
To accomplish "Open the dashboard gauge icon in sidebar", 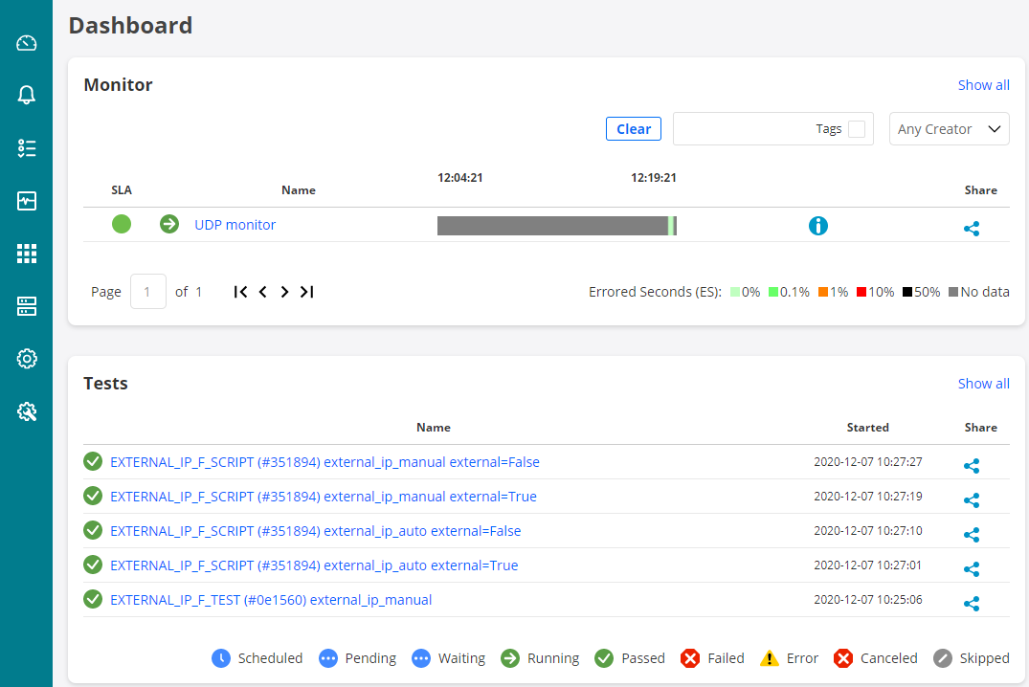I will 27,43.
